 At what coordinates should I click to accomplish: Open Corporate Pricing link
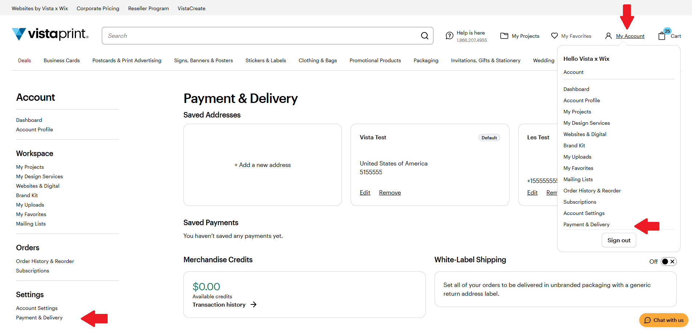98,8
